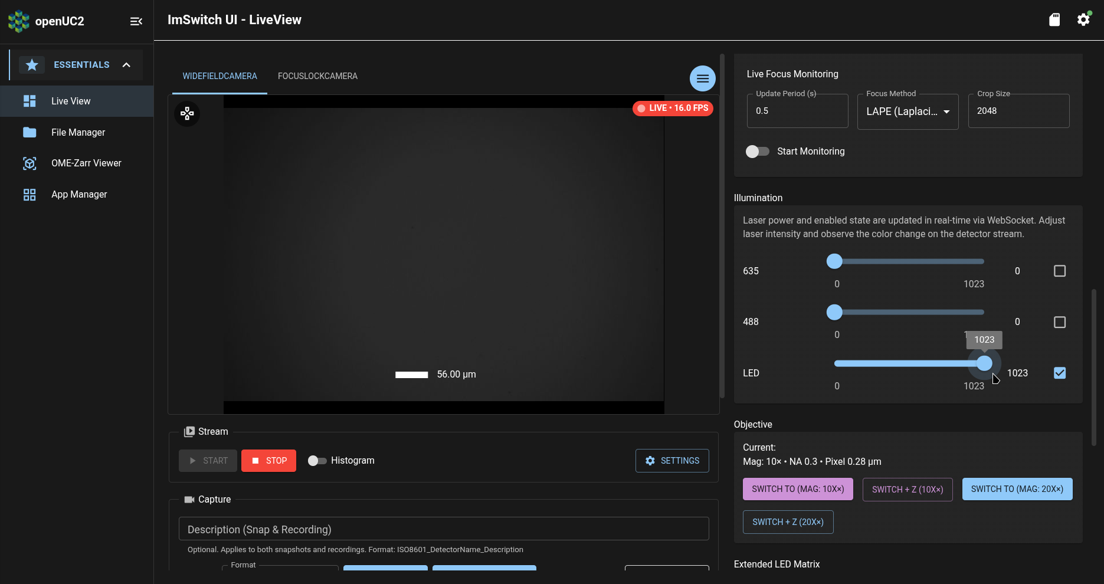Enable the 635 laser checkbox

(1060, 271)
